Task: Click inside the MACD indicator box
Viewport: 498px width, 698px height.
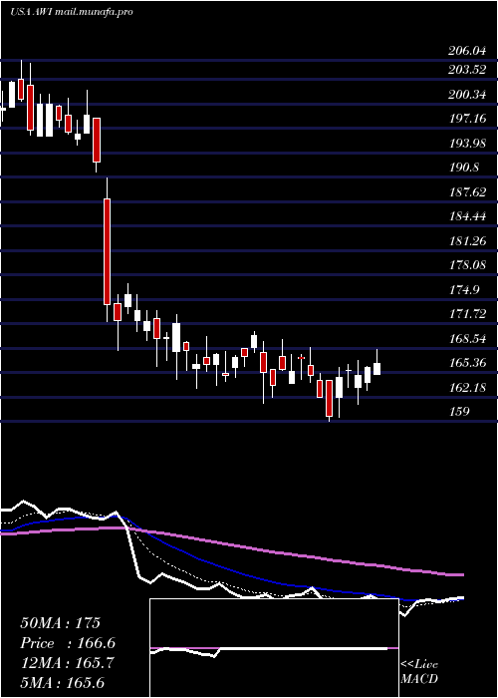Action: pyautogui.click(x=274, y=648)
